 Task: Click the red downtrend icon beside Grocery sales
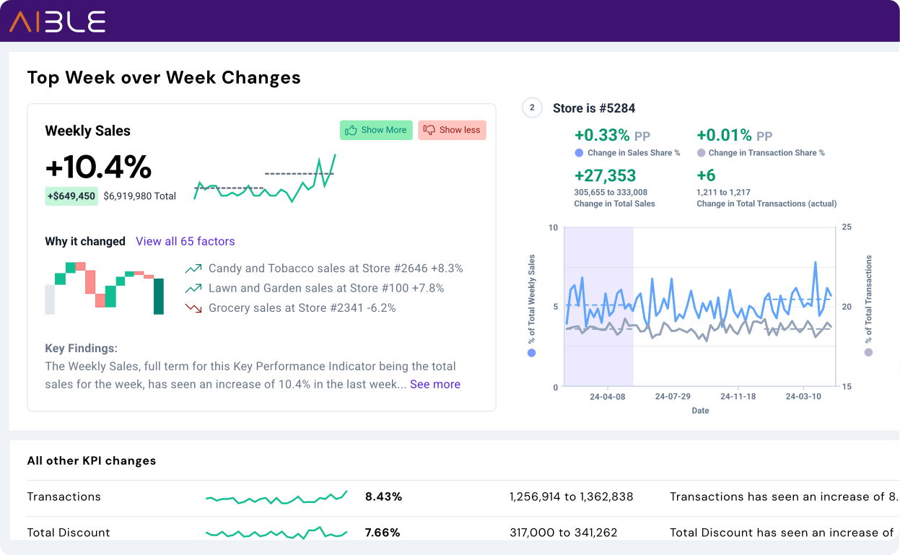[x=193, y=308]
